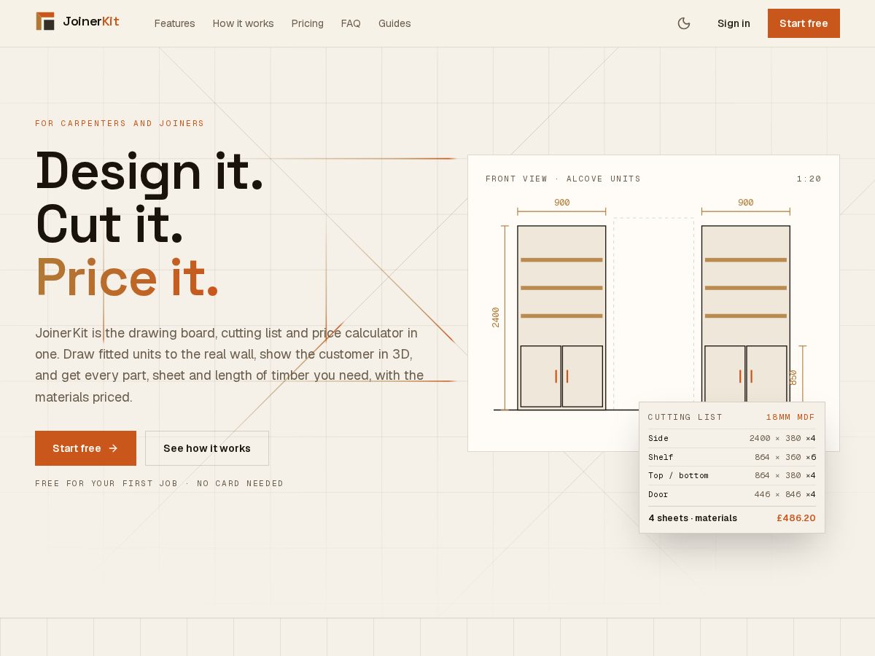Click Start free in the header
Viewport: 875px width, 656px height.
(x=804, y=23)
